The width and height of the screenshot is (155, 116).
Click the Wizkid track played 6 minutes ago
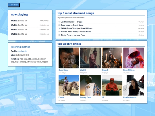(30, 30)
